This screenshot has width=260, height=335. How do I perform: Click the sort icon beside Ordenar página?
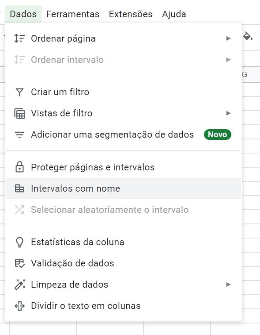(x=19, y=39)
